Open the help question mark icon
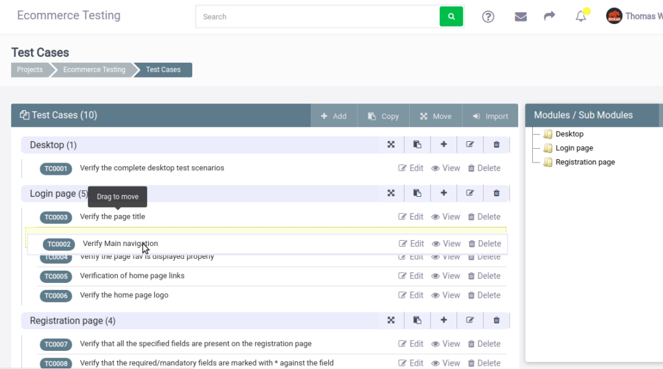Viewport: 663px width, 369px height. (488, 16)
